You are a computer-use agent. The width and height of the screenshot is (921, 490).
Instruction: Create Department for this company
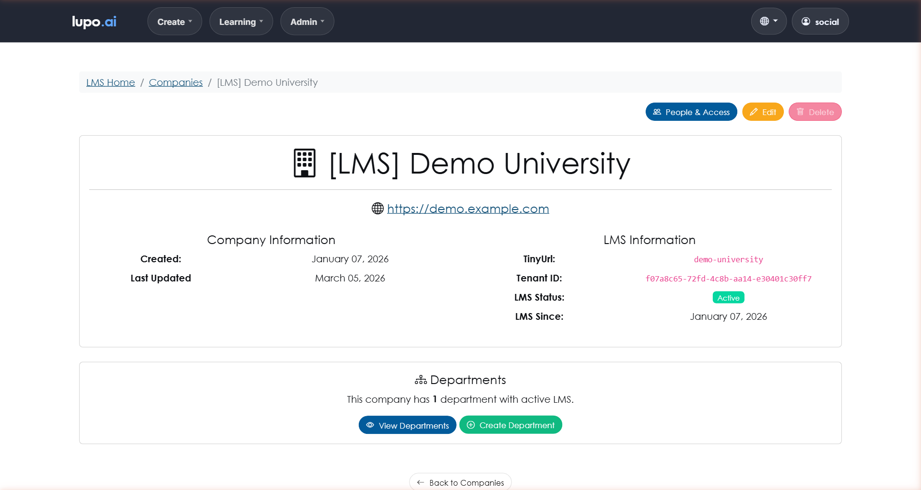[511, 425]
